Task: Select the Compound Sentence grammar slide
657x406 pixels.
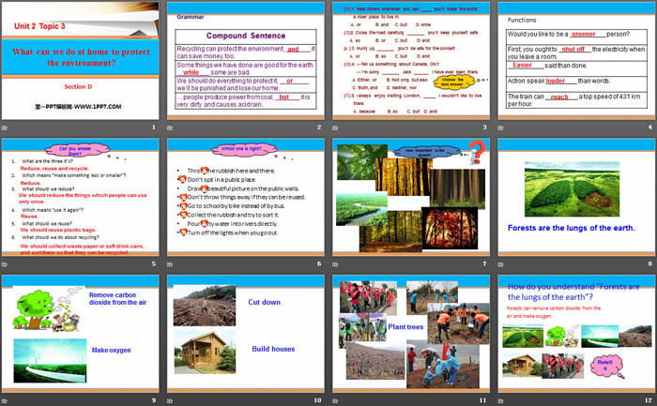Action: [x=245, y=61]
